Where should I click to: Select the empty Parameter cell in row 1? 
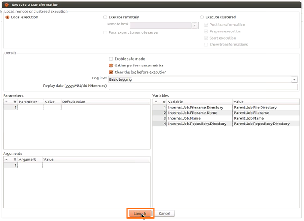coord(31,108)
